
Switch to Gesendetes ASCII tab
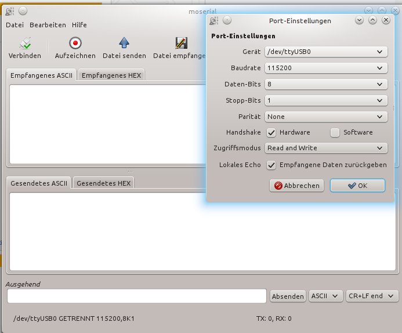(x=39, y=183)
